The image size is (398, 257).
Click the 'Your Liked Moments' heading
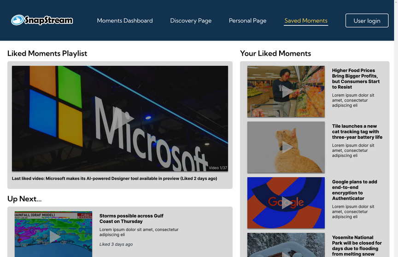coord(275,53)
